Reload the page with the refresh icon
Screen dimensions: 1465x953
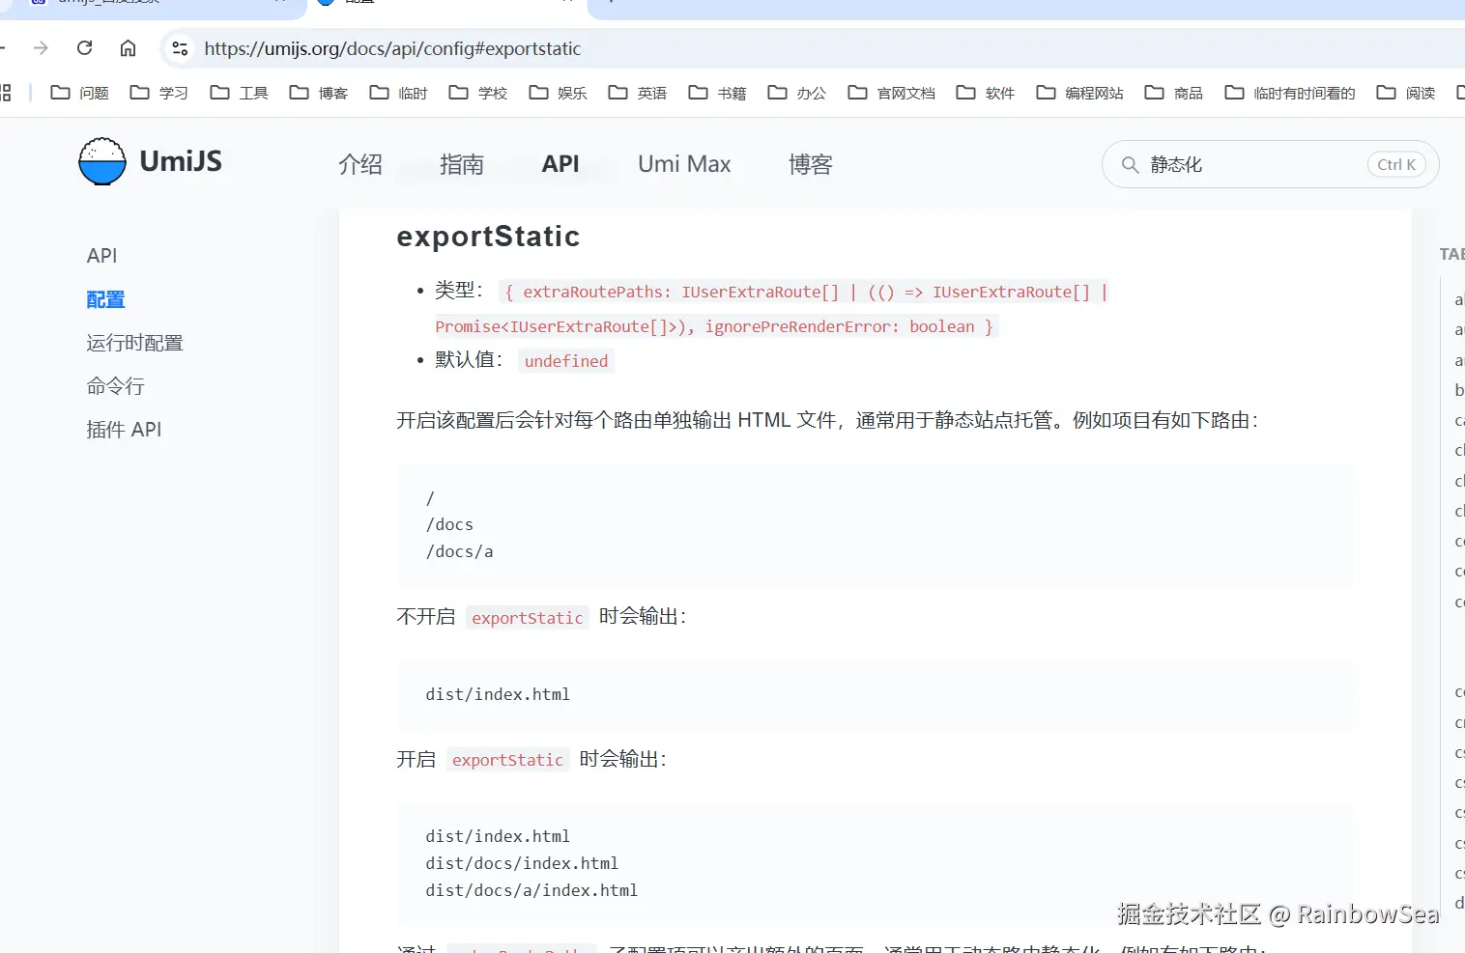click(85, 48)
